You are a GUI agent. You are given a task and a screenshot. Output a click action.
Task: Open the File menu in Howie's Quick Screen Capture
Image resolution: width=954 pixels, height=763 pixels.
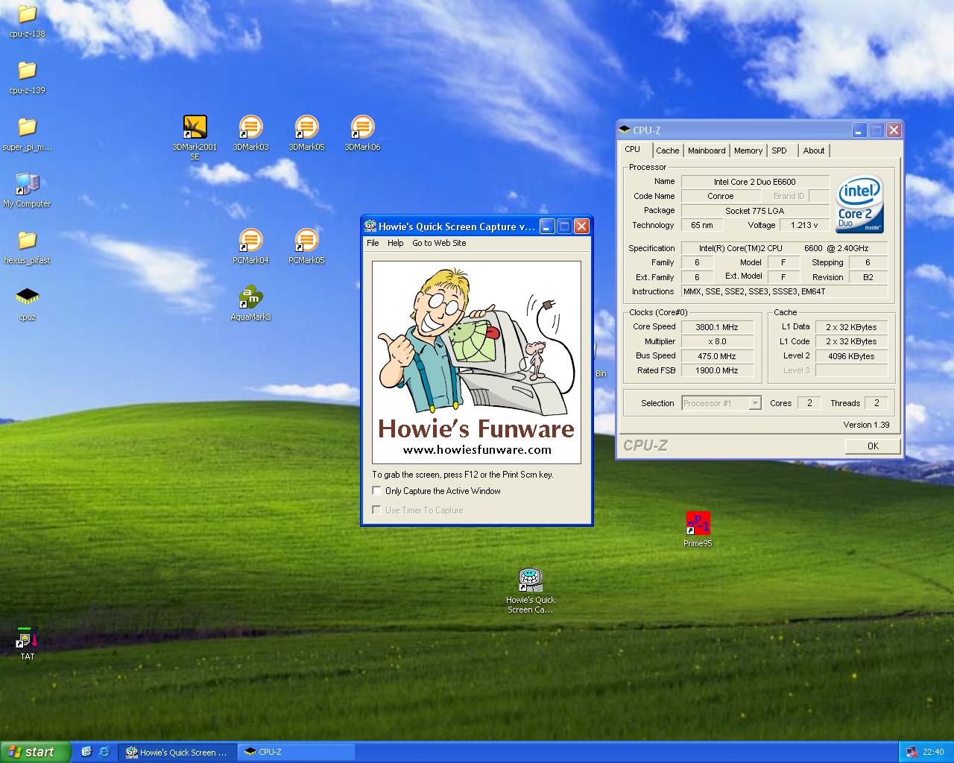coord(373,243)
